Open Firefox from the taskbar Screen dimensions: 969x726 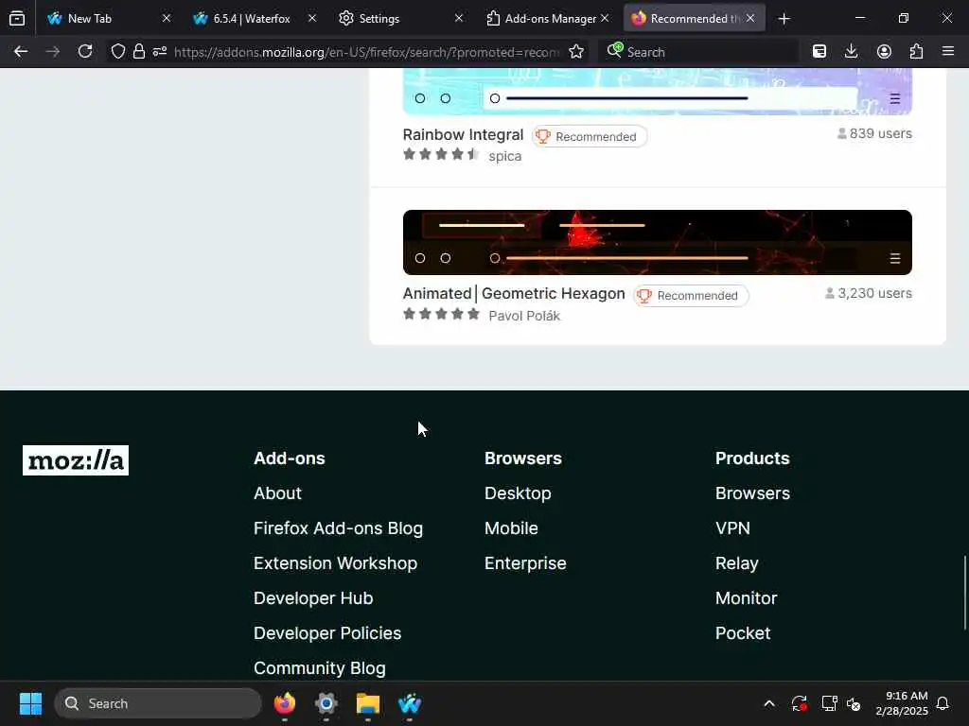tap(285, 703)
